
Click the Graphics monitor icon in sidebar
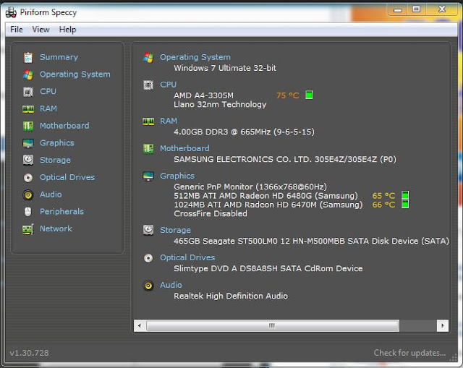[x=28, y=143]
